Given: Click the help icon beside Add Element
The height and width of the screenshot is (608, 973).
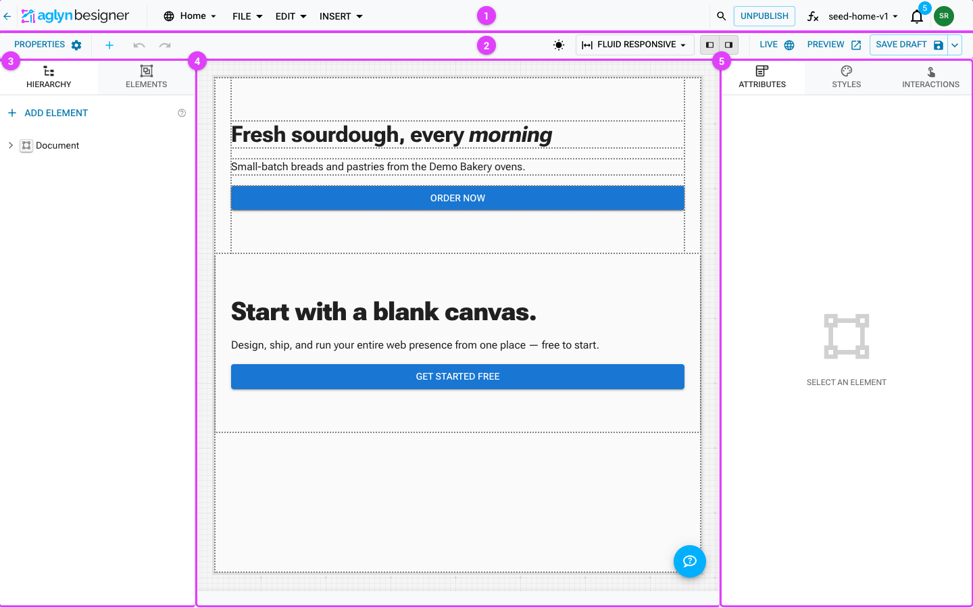Looking at the screenshot, I should pos(182,113).
